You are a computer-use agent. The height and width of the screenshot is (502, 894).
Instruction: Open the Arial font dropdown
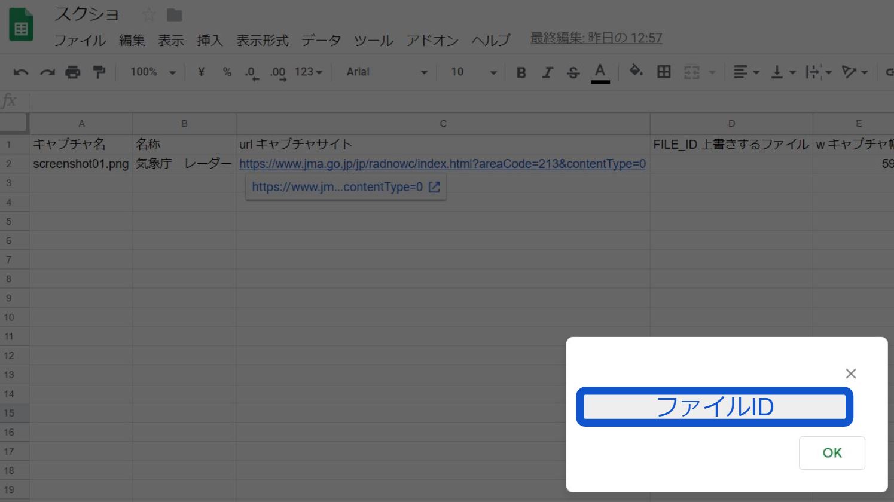point(386,72)
